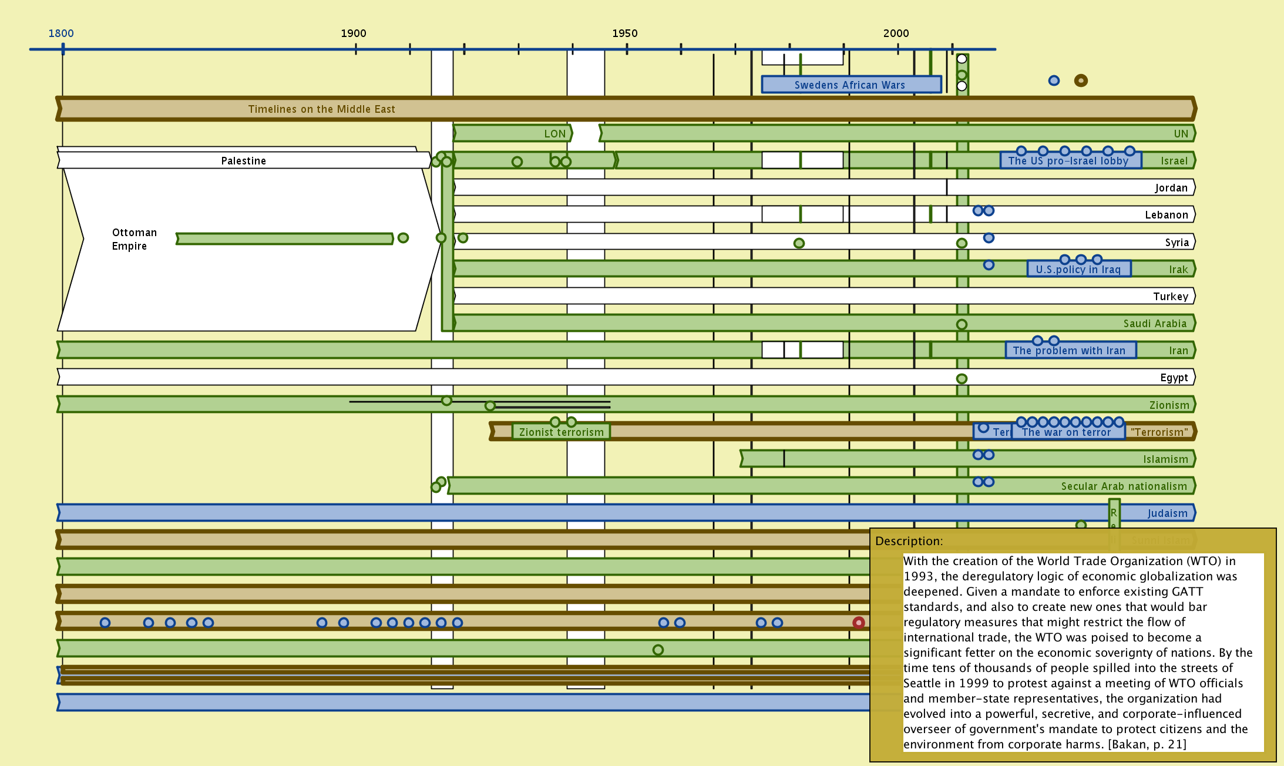The width and height of the screenshot is (1284, 766).
Task: Select the Zionist terrorism period box
Action: coord(561,432)
